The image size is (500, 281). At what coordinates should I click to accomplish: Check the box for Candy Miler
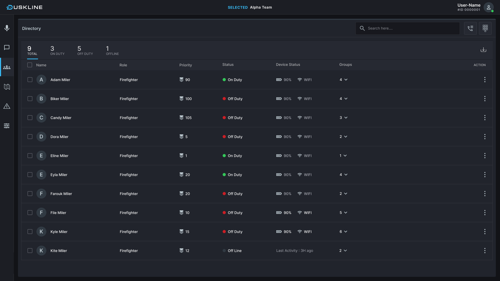coord(30,118)
